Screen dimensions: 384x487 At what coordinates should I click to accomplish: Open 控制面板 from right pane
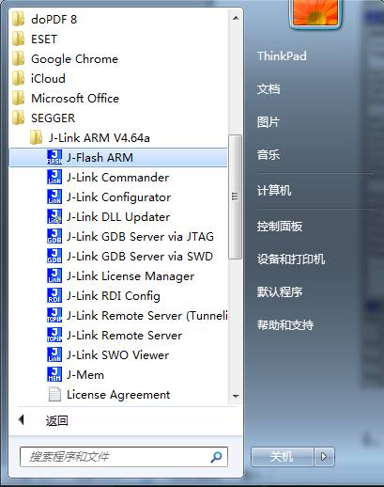pyautogui.click(x=280, y=226)
